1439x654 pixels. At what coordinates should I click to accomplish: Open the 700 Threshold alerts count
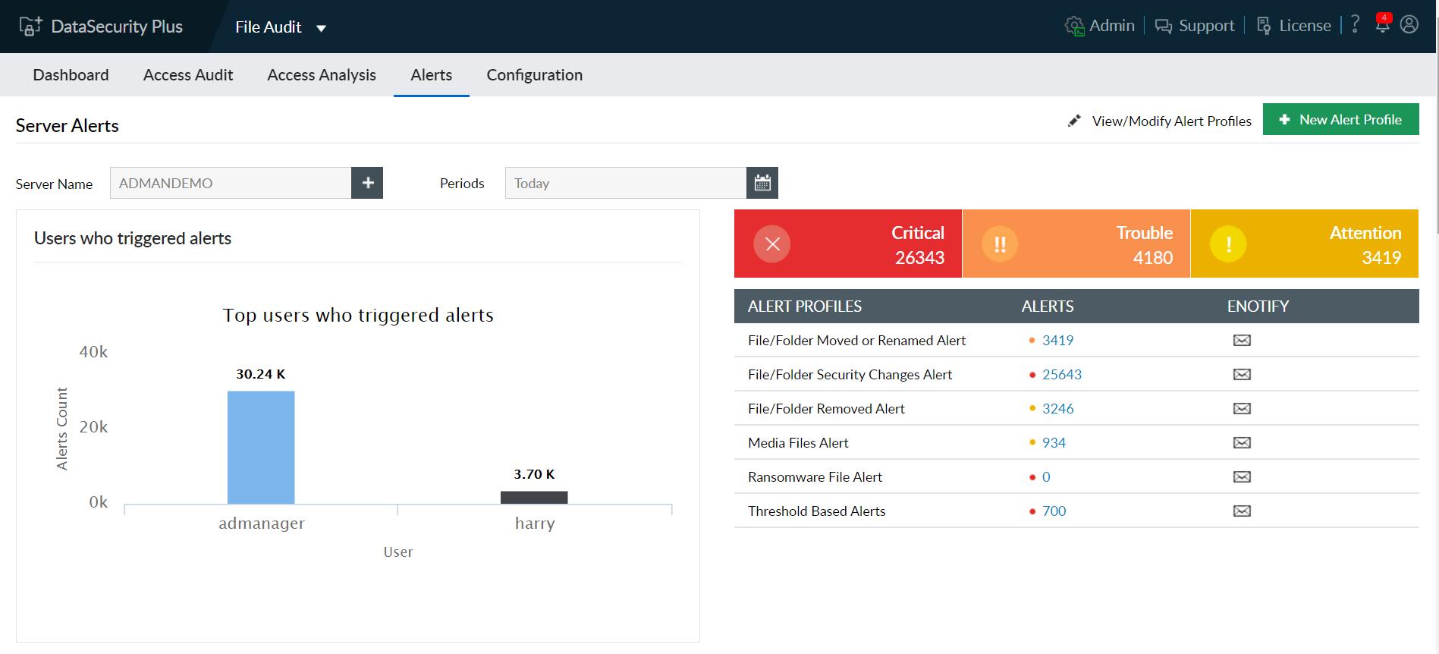[1054, 511]
